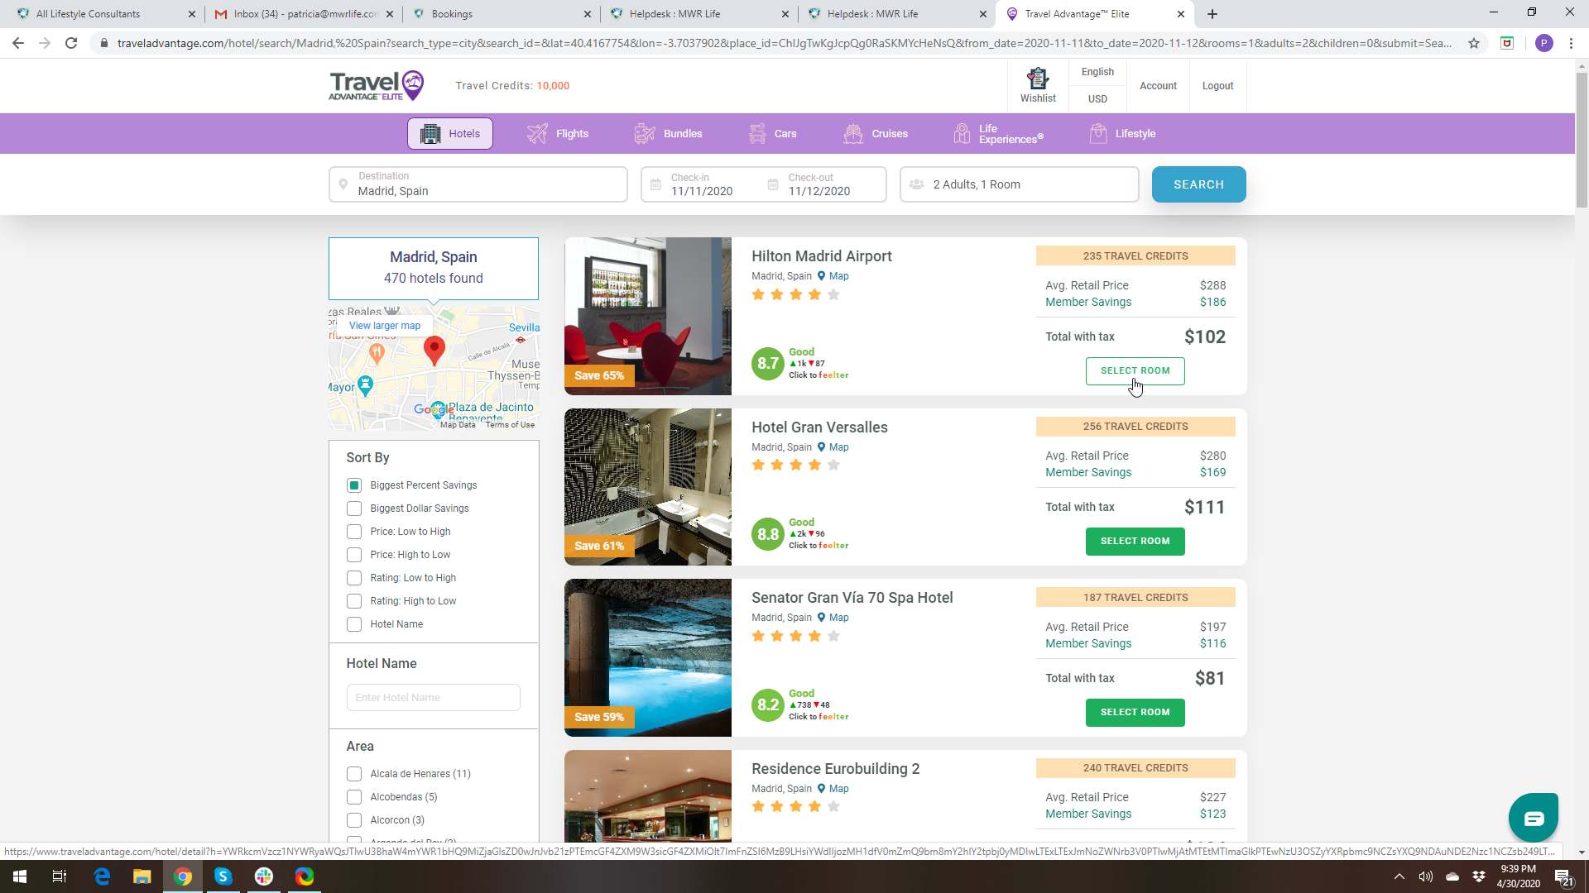Uncheck Biggest Percent Savings sort option
Screen dimensions: 1589x893
tap(354, 485)
